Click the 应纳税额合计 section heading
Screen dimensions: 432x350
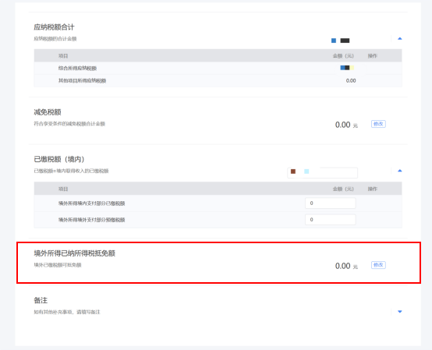coord(54,27)
